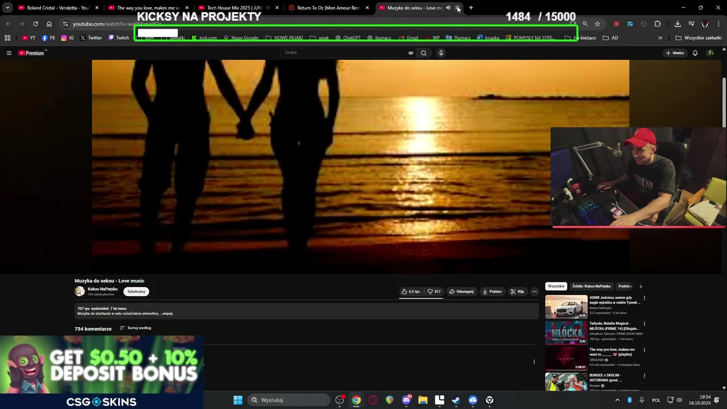
Task: Open Chrome page zoom magnifier icon
Action: coord(585,24)
